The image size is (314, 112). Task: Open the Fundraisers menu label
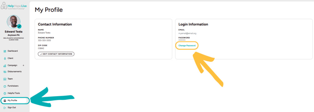click(x=13, y=86)
